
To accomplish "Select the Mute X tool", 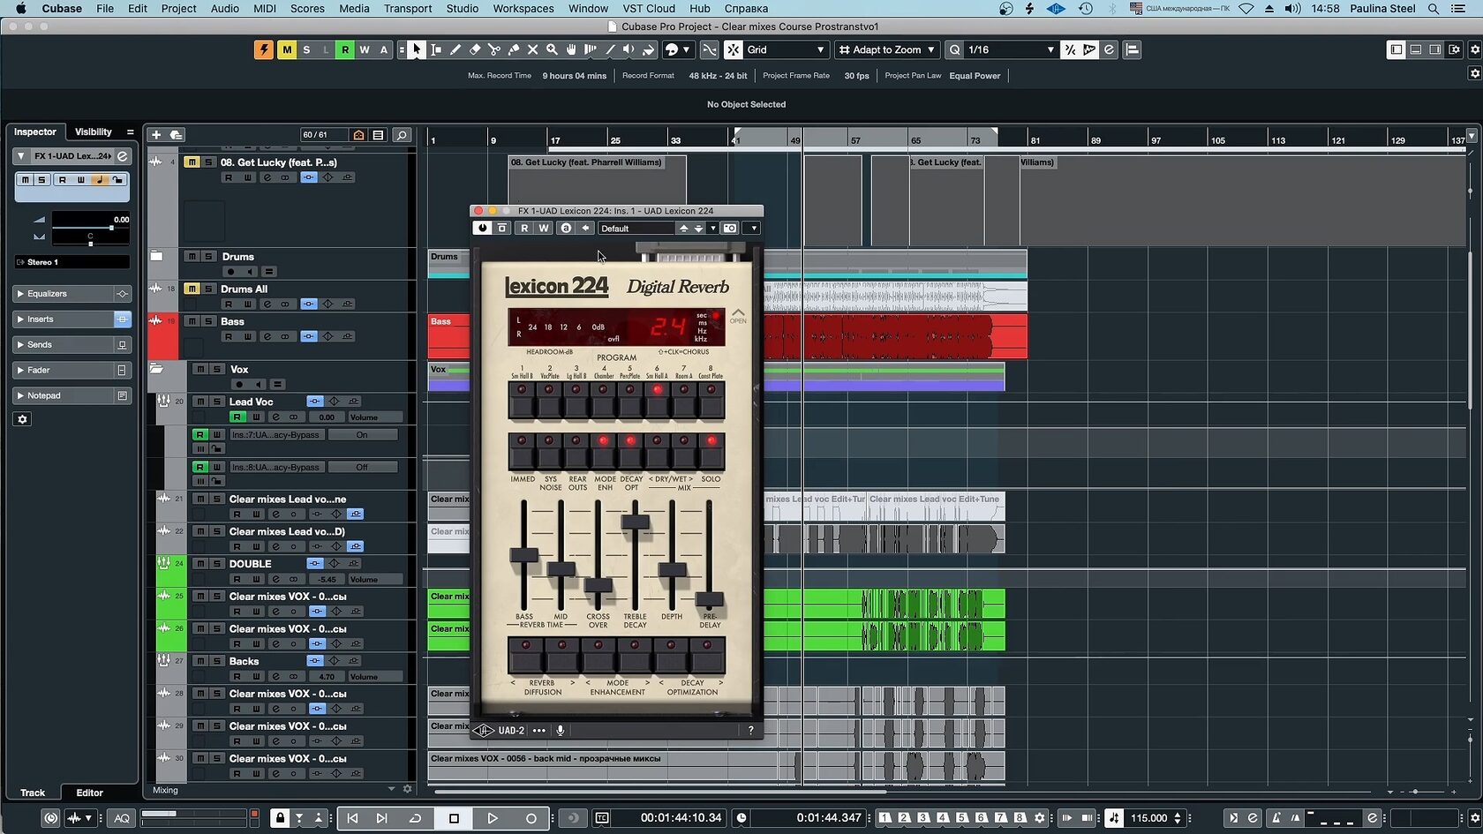I will 533,49.
